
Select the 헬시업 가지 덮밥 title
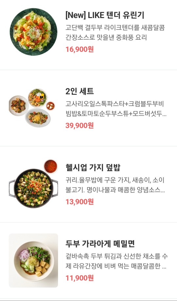(x=93, y=168)
